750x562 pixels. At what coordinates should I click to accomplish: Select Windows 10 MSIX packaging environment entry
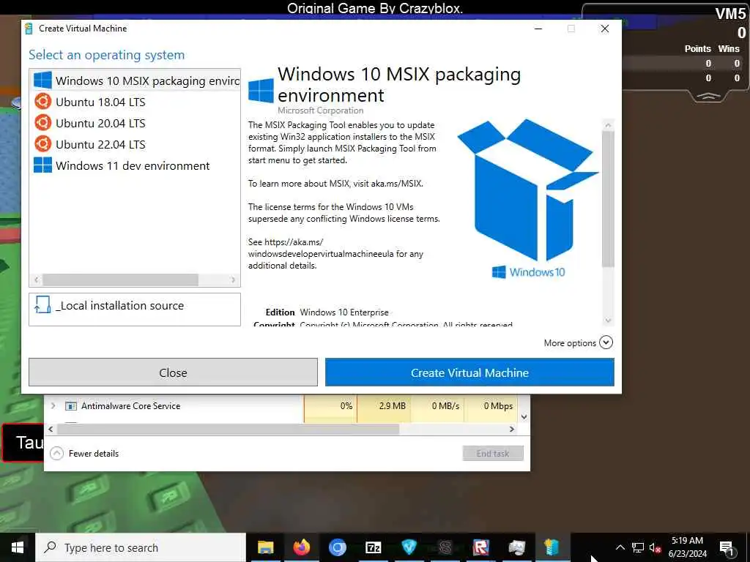135,80
